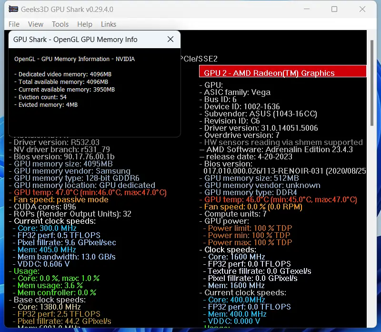The height and width of the screenshot is (332, 381).
Task: Click 'Fan speed: 0.0 % (0.0 RPM)' line
Action: 251,207
